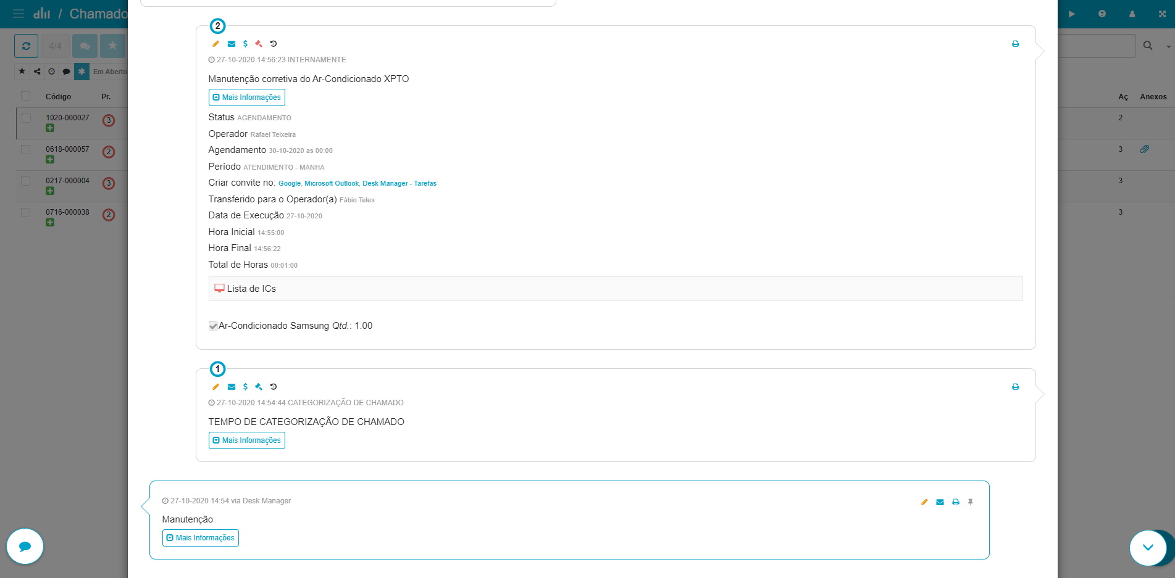Click the red gavel icon in action 2

click(259, 44)
